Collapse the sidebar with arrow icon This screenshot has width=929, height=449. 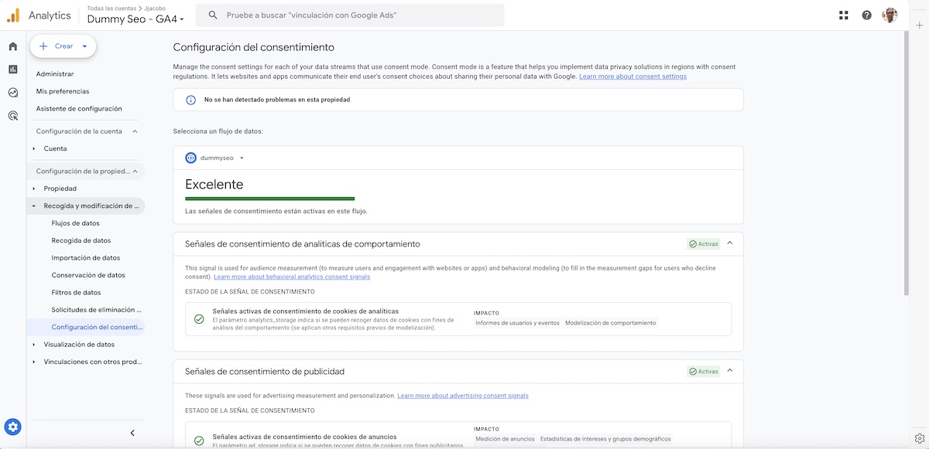(x=132, y=433)
